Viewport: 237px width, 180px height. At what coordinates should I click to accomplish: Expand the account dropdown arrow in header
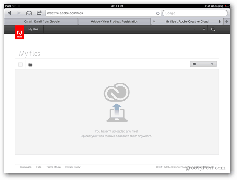204,30
